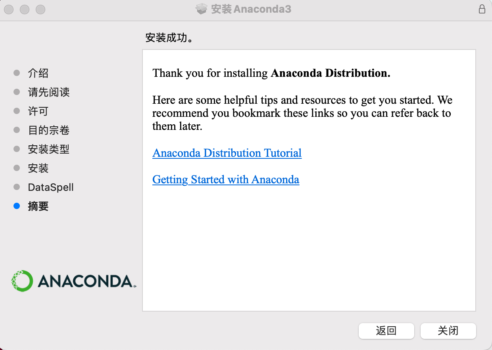
Task: Click the gray dot next to DataSpell
Action: [x=17, y=187]
